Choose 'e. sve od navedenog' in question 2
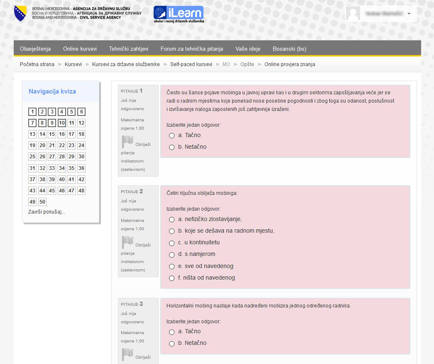Image resolution: width=434 pixels, height=364 pixels. 172,266
